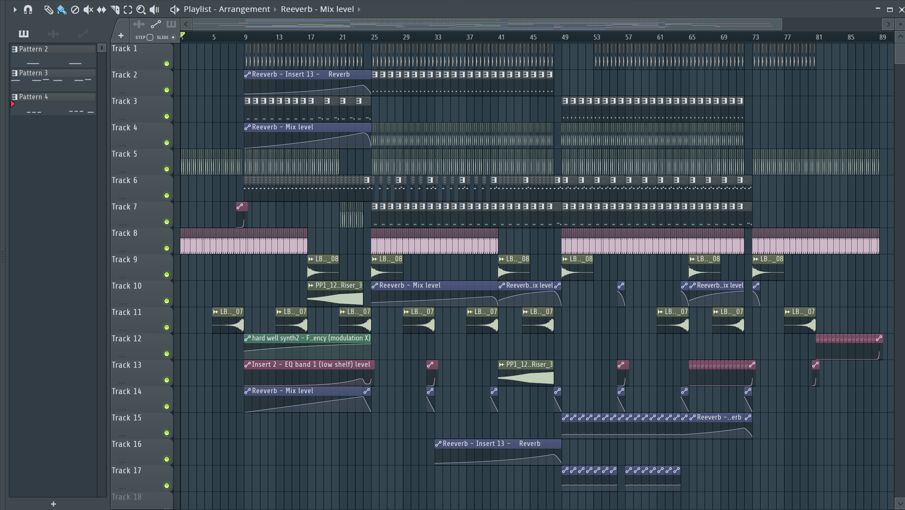The image size is (905, 510).
Task: Click the green playhead marker at bar 1
Action: [183, 35]
